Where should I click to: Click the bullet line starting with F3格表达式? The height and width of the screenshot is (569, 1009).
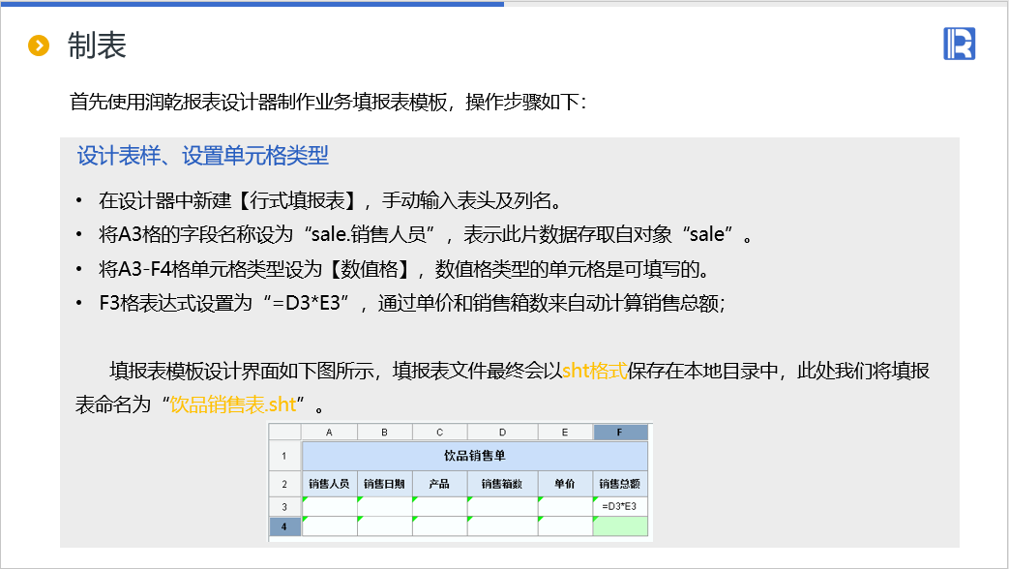(x=412, y=303)
